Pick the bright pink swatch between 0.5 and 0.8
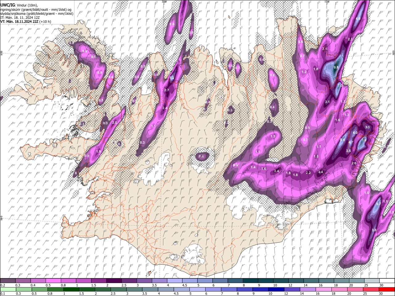The image size is (395, 296). pyautogui.click(x=53, y=281)
